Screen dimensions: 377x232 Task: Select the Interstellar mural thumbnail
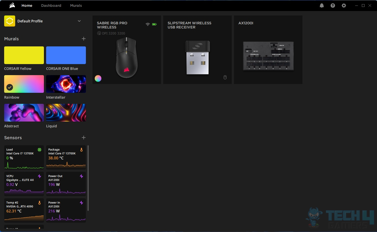click(66, 84)
